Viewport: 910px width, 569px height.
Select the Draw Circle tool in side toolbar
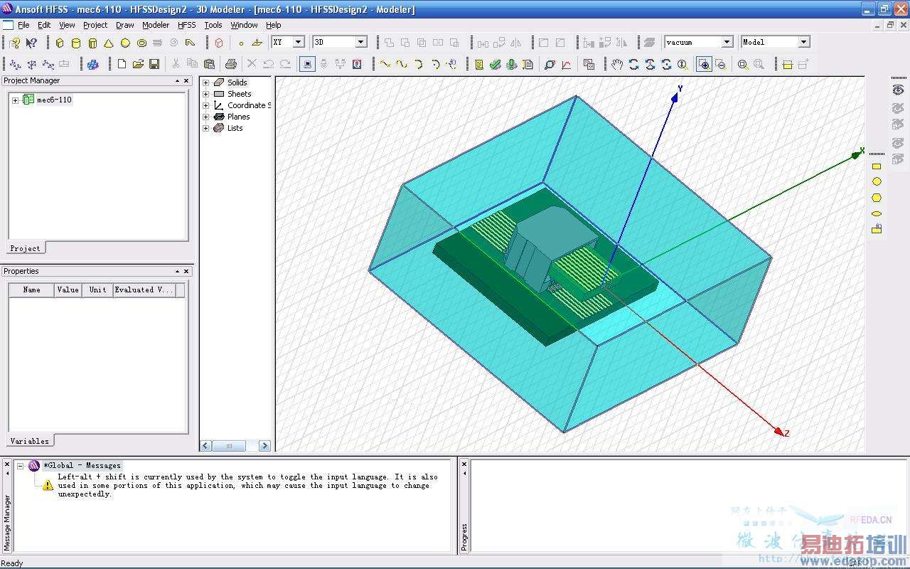877,181
